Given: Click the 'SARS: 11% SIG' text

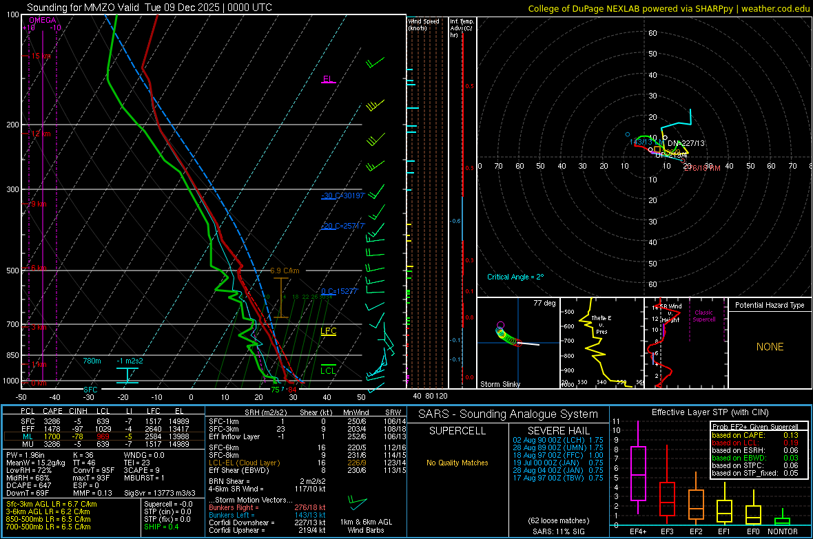Looking at the screenshot, I should 558,531.
